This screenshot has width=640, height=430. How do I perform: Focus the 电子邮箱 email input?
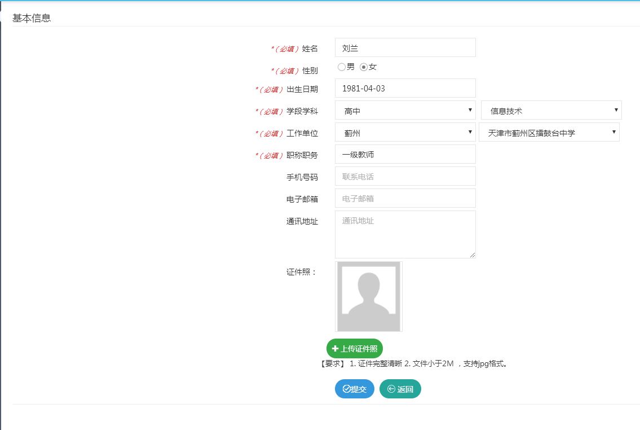[405, 199]
